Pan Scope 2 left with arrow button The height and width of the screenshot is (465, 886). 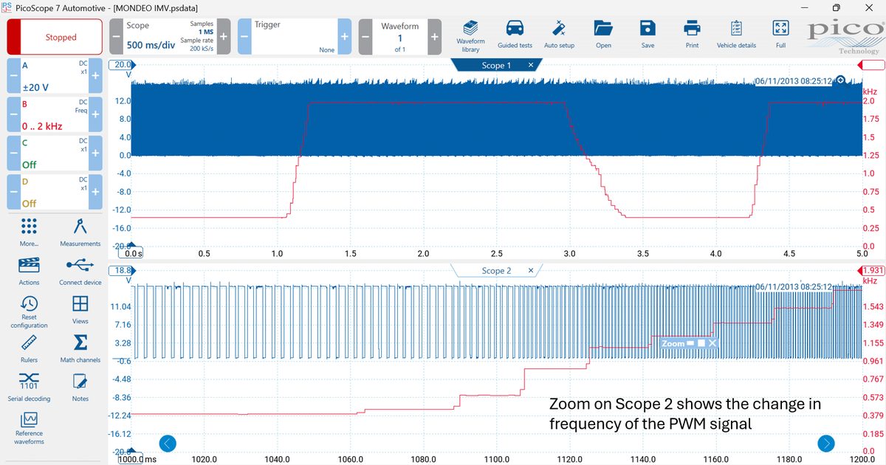[x=168, y=443]
